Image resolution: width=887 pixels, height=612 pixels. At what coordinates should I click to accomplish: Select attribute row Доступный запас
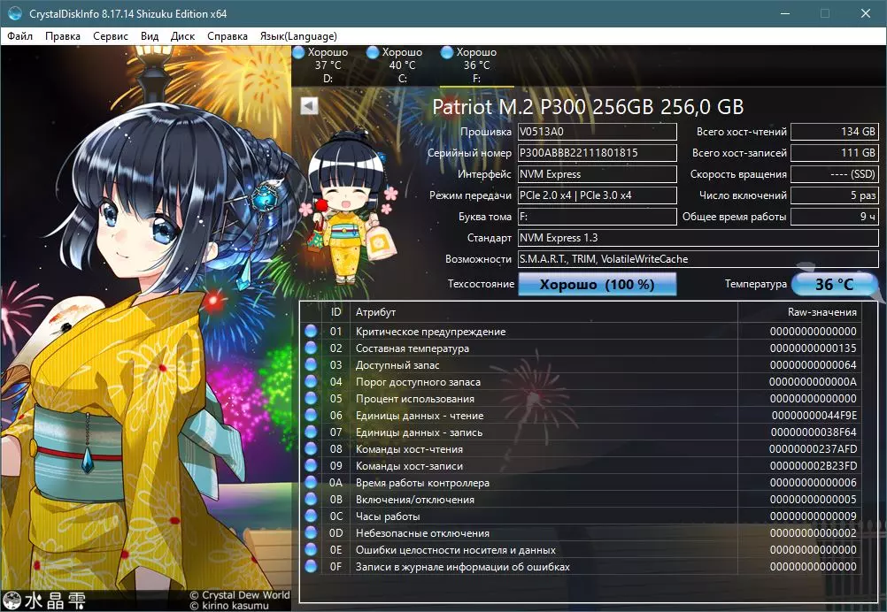pos(581,365)
